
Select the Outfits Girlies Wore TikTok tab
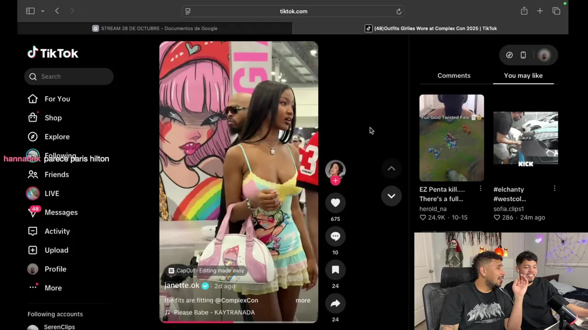[430, 28]
